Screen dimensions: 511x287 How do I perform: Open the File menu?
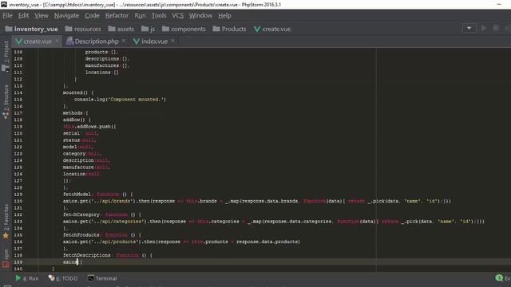[7, 16]
